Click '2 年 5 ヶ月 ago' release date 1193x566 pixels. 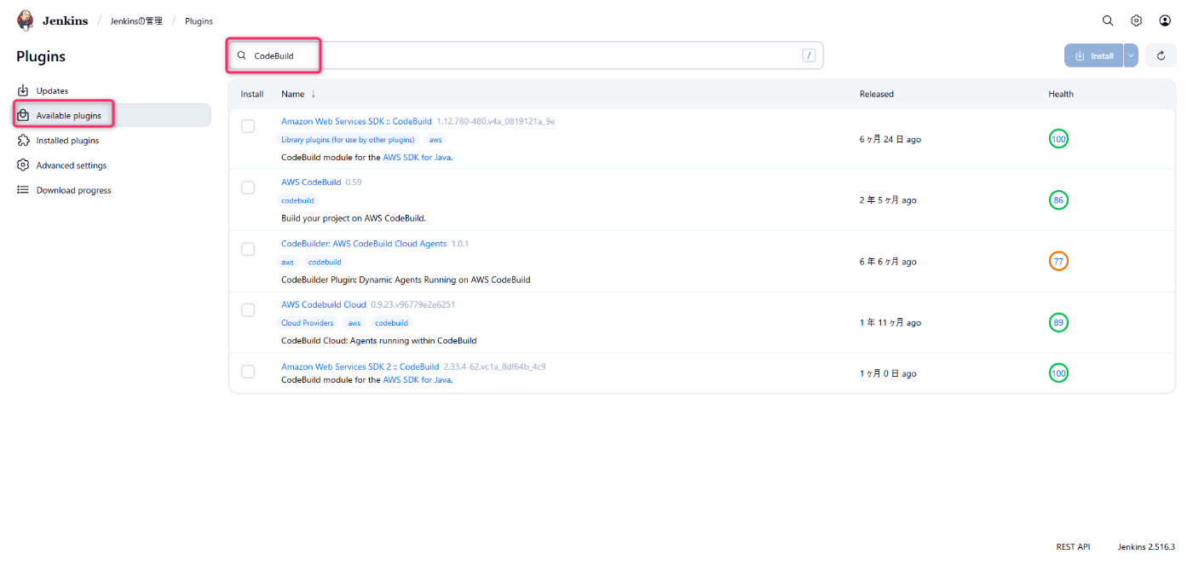(888, 200)
